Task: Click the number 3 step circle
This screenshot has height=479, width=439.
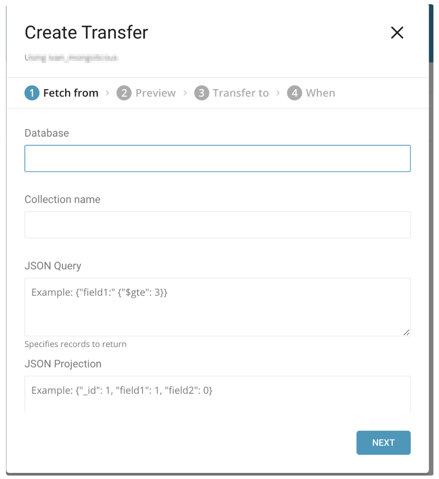Action: (201, 93)
